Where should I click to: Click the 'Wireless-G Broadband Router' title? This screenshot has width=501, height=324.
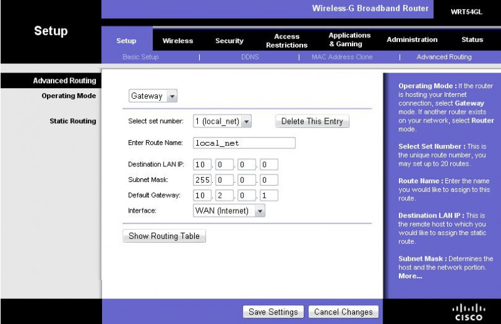[370, 8]
